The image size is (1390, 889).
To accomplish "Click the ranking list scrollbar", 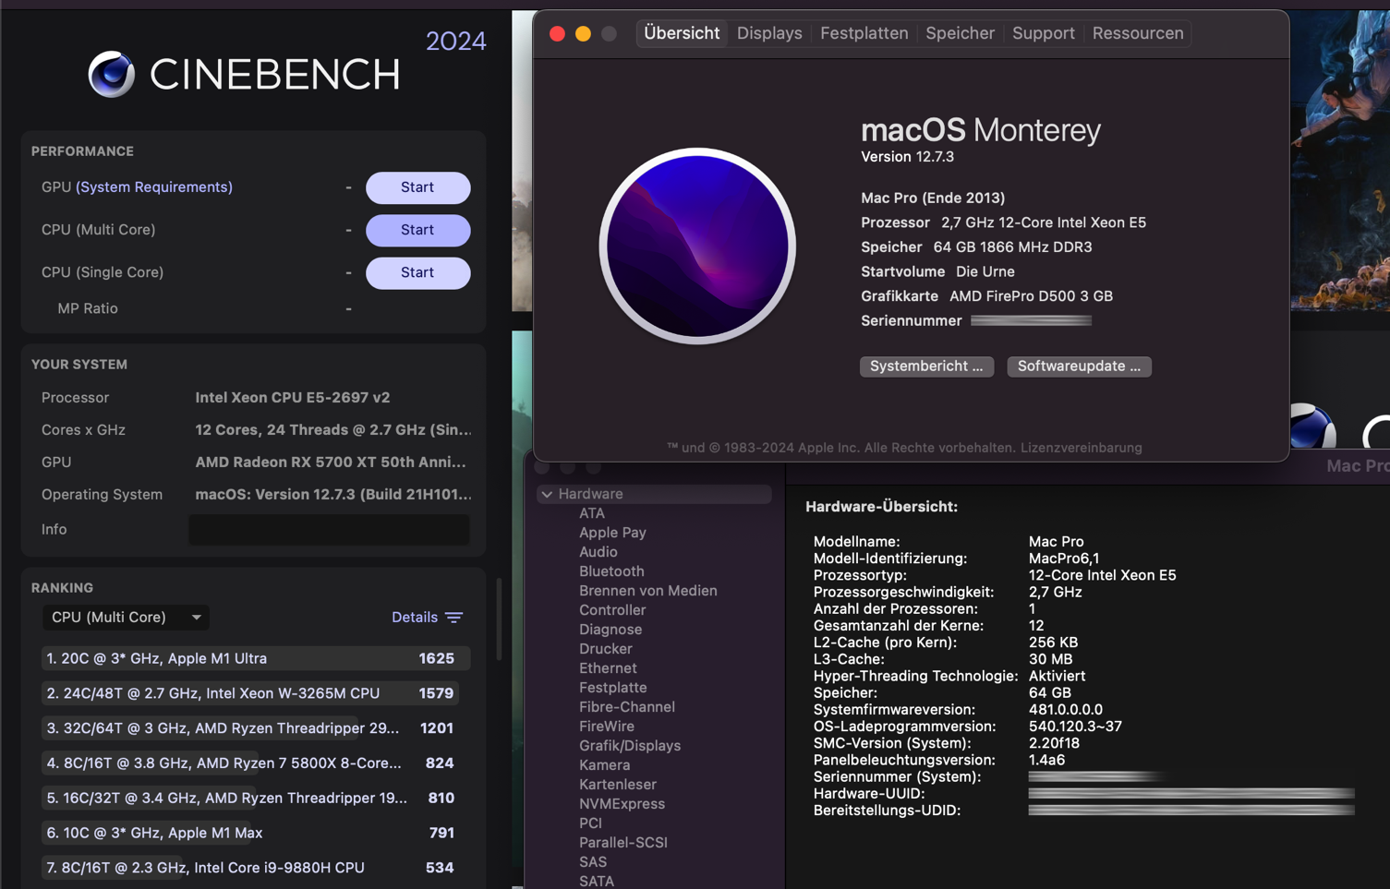I will [x=499, y=620].
